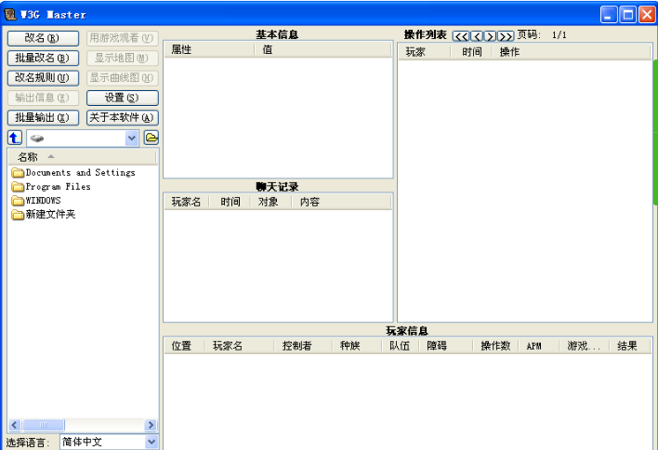This screenshot has height=450, width=658.
Task: Click the 时间 header in 聊天记录
Action: pyautogui.click(x=230, y=202)
